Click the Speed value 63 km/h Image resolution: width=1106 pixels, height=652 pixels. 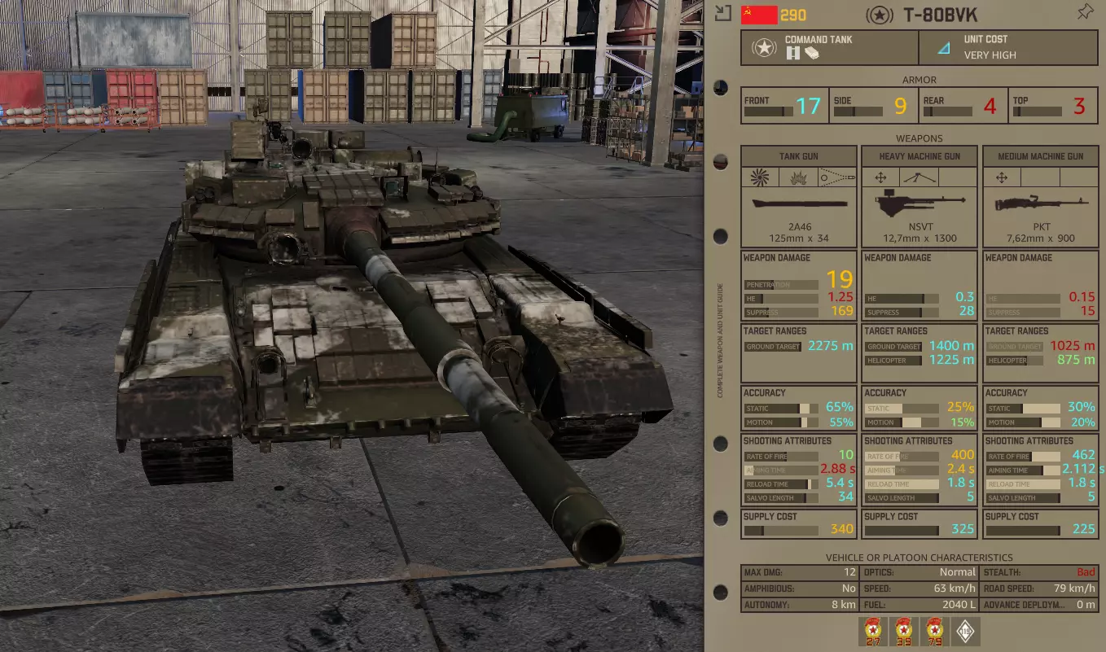pyautogui.click(x=955, y=589)
